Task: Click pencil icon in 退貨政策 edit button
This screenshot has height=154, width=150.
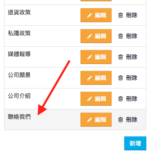Action: [90, 15]
